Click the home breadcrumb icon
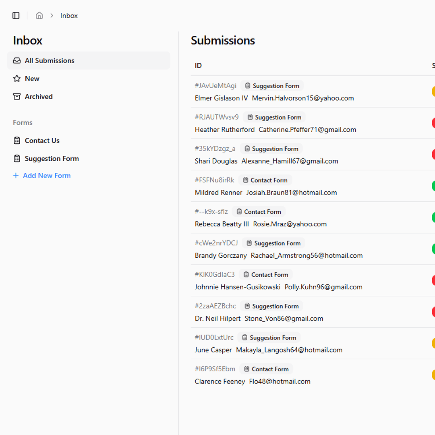 pos(39,16)
